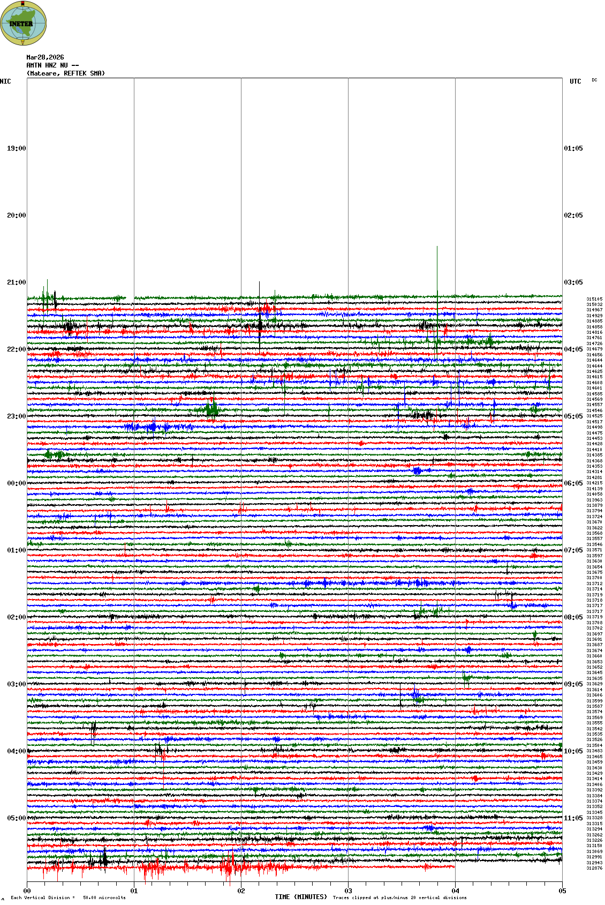
Task: Click the 04 minute tick on x-axis
Action: point(455,891)
